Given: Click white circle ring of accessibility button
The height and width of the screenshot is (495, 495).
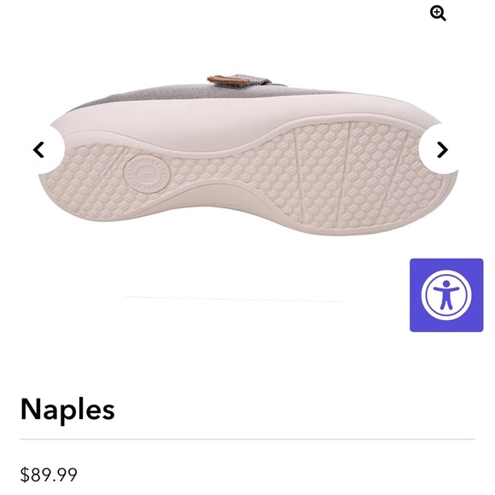Looking at the screenshot, I should pyautogui.click(x=446, y=295).
